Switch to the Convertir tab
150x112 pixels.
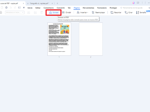(x=61, y=8)
